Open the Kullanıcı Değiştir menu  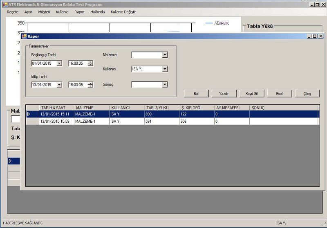pos(123,12)
